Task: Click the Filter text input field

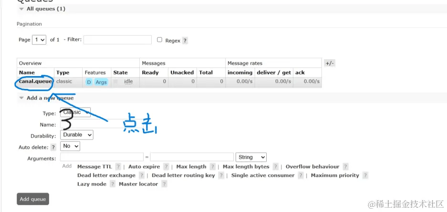Action: click(x=117, y=40)
